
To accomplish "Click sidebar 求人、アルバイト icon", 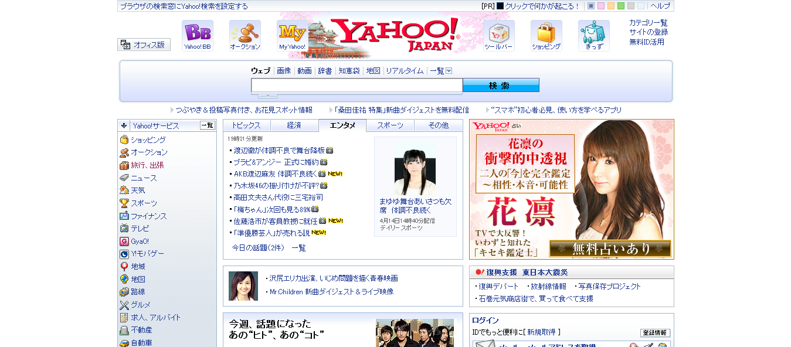I will (x=124, y=318).
